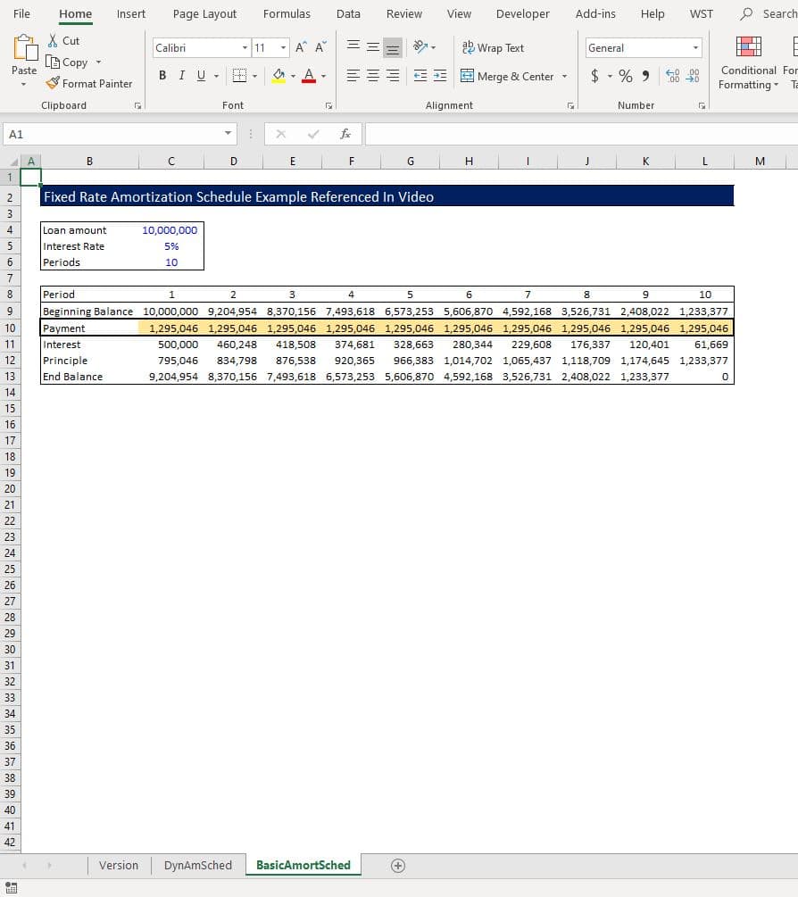
Task: Open Conditional Formatting menu
Action: (748, 63)
